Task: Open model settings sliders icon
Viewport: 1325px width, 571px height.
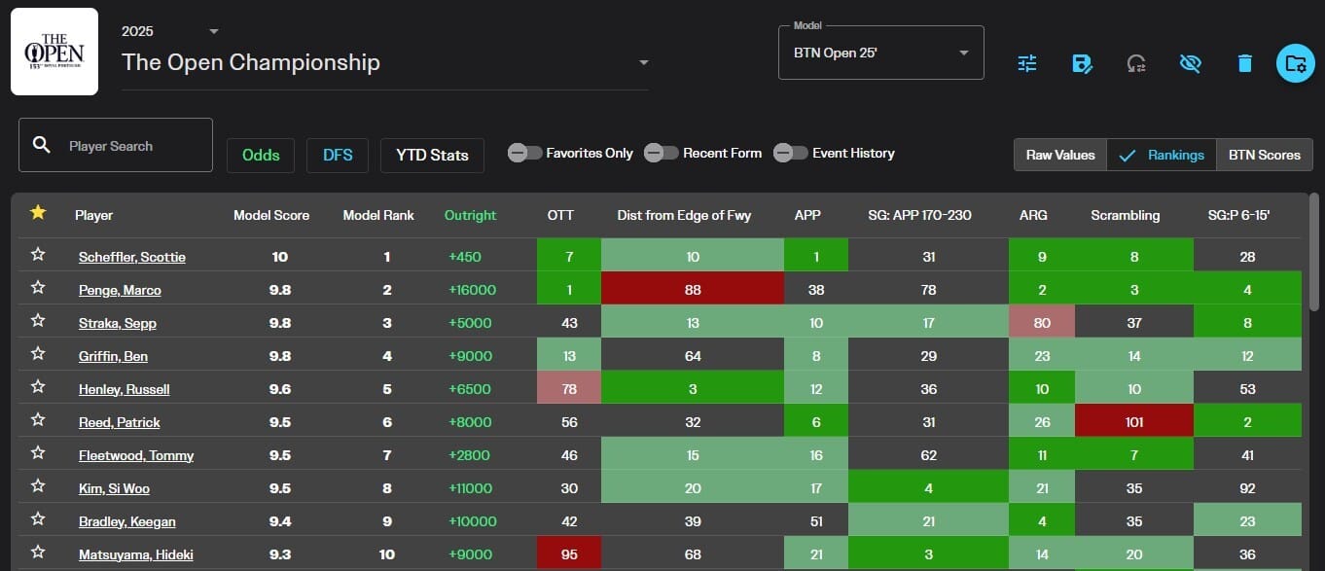Action: [x=1027, y=63]
